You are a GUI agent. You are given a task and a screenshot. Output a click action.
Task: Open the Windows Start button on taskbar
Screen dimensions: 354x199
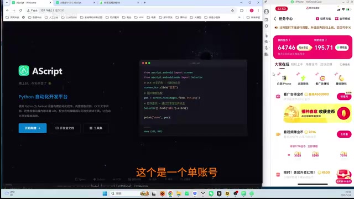coord(105,193)
